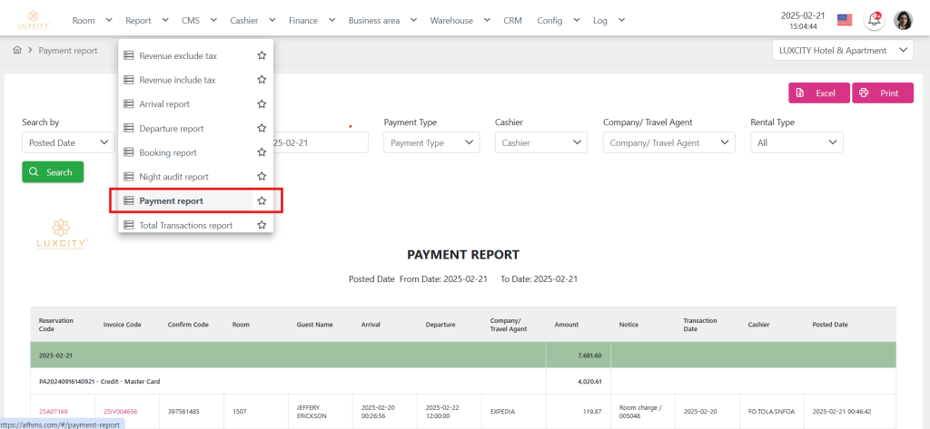The width and height of the screenshot is (930, 429).
Task: Favorite the Arrival report with star
Action: [x=262, y=104]
